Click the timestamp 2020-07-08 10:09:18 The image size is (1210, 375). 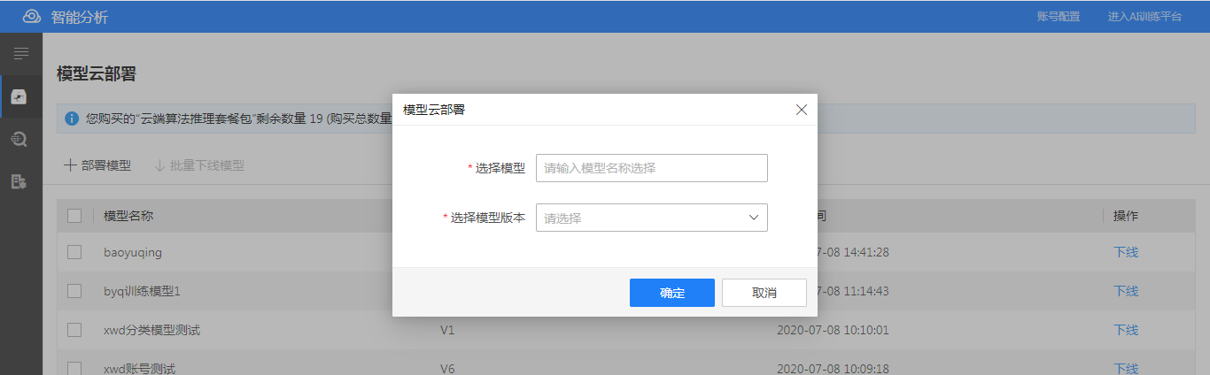[x=833, y=368]
